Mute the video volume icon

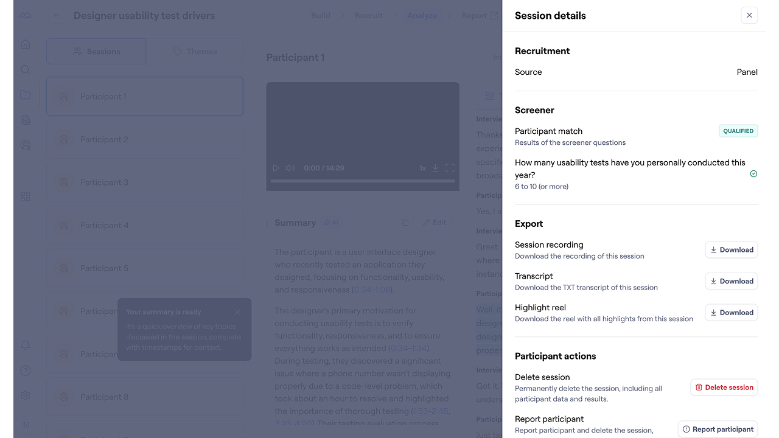290,168
